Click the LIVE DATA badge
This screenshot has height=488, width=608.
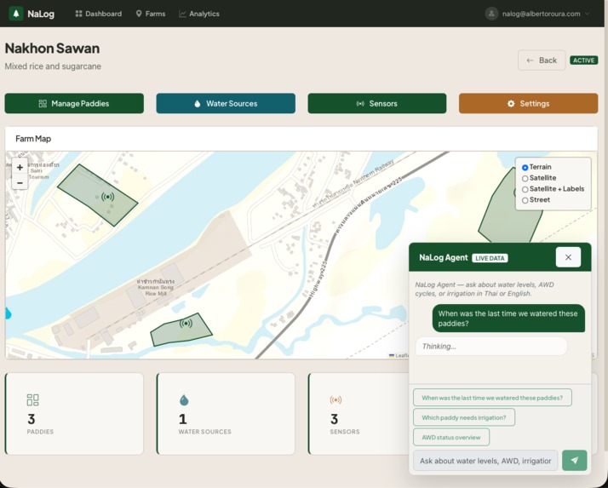pos(490,258)
